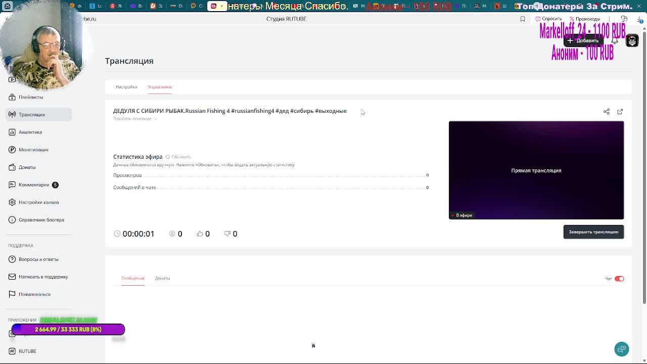Click Завершить трансляцию button
The width and height of the screenshot is (647, 364).
593,232
